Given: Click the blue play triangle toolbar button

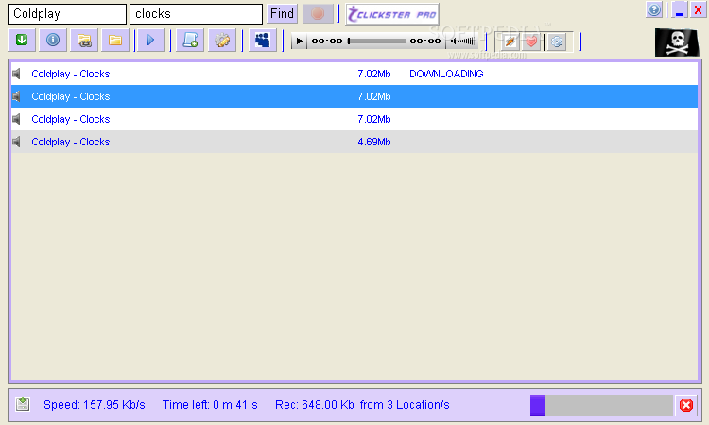Looking at the screenshot, I should [x=151, y=41].
